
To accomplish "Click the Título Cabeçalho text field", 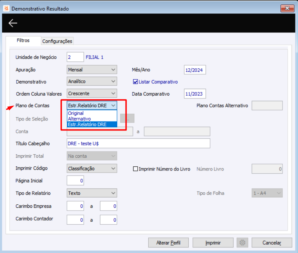I will click(138, 143).
